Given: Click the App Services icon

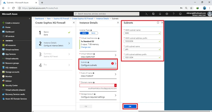Looking at the screenshot, I should click(3, 54).
